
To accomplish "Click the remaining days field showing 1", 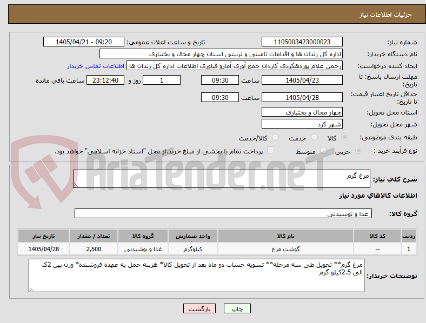I will pos(162,80).
